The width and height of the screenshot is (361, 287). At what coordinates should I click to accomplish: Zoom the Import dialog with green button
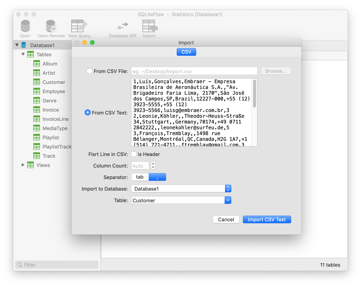point(92,42)
